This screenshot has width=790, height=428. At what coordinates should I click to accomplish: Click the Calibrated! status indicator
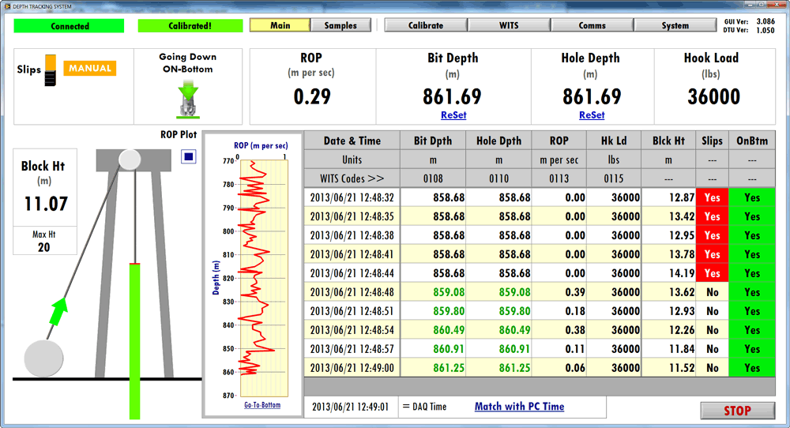[190, 26]
